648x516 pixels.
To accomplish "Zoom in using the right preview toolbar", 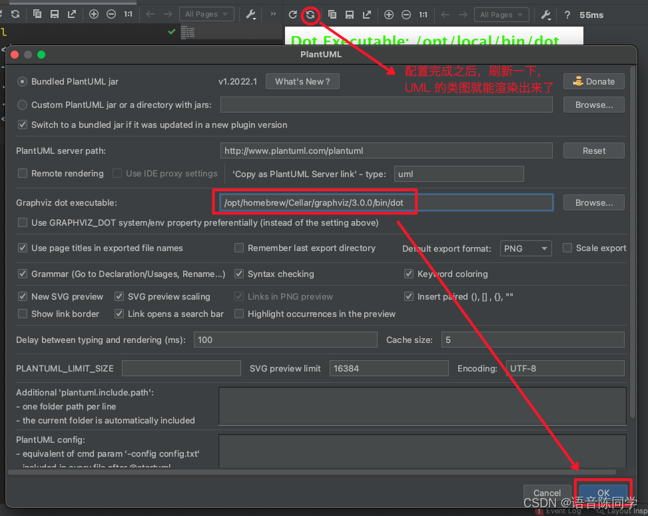I will point(389,15).
